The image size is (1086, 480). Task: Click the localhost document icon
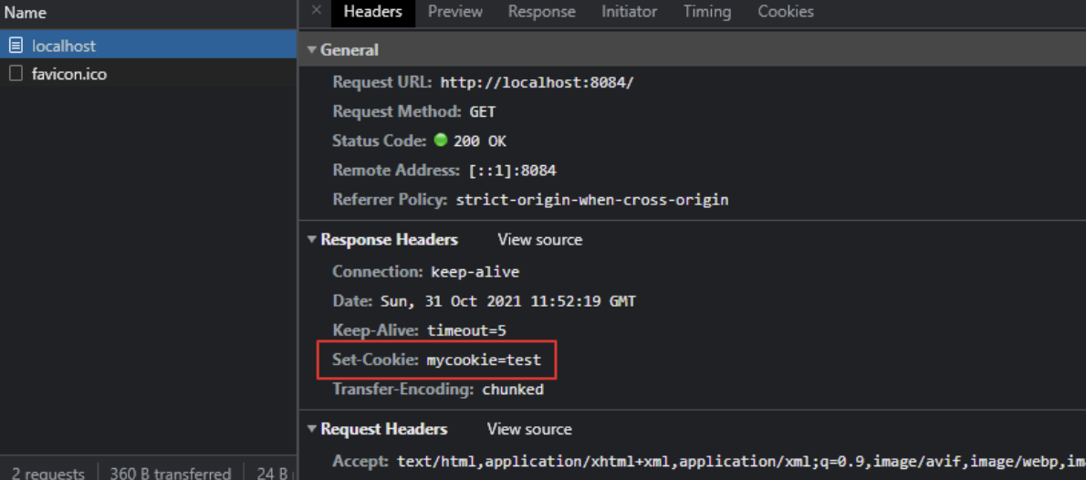point(16,46)
